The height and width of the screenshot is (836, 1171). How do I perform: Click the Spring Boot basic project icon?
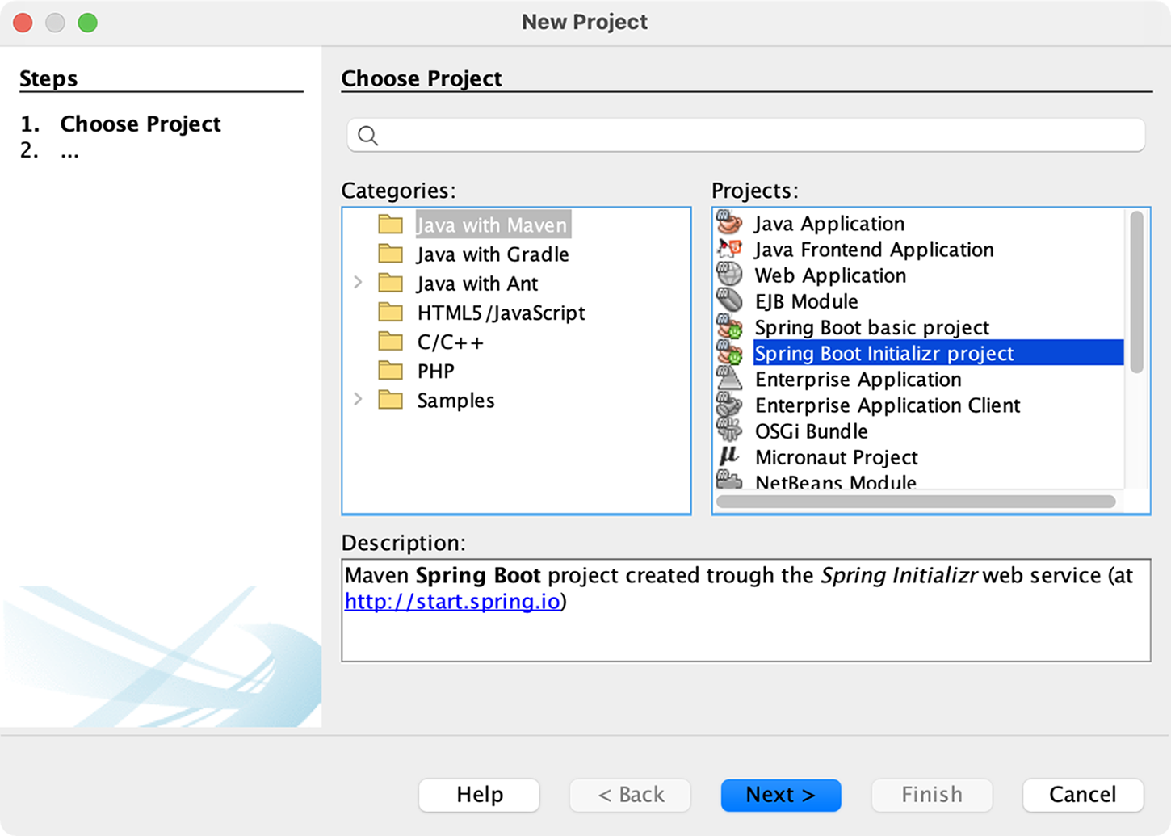tap(729, 326)
